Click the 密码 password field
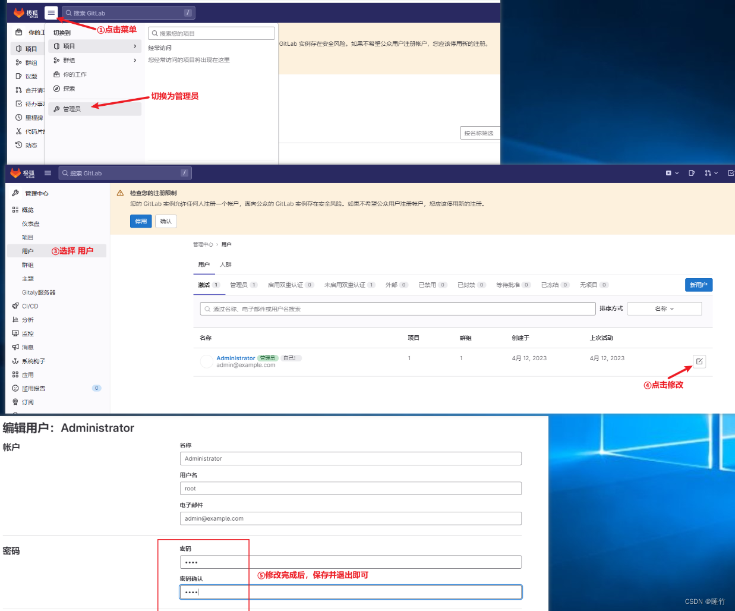 [351, 562]
